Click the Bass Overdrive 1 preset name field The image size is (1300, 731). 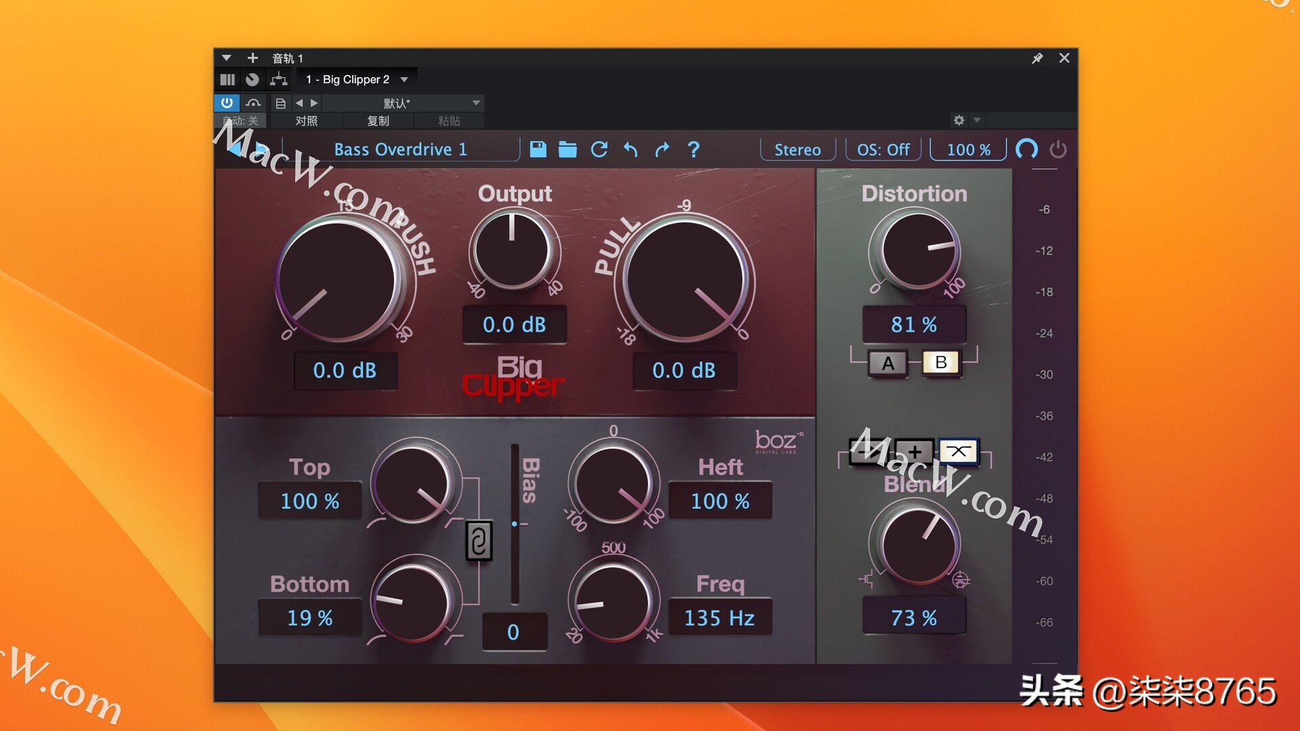tap(399, 150)
